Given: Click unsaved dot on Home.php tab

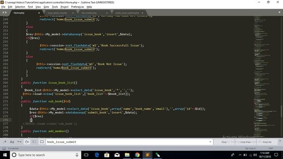Looking at the screenshot, I should click(39, 13).
